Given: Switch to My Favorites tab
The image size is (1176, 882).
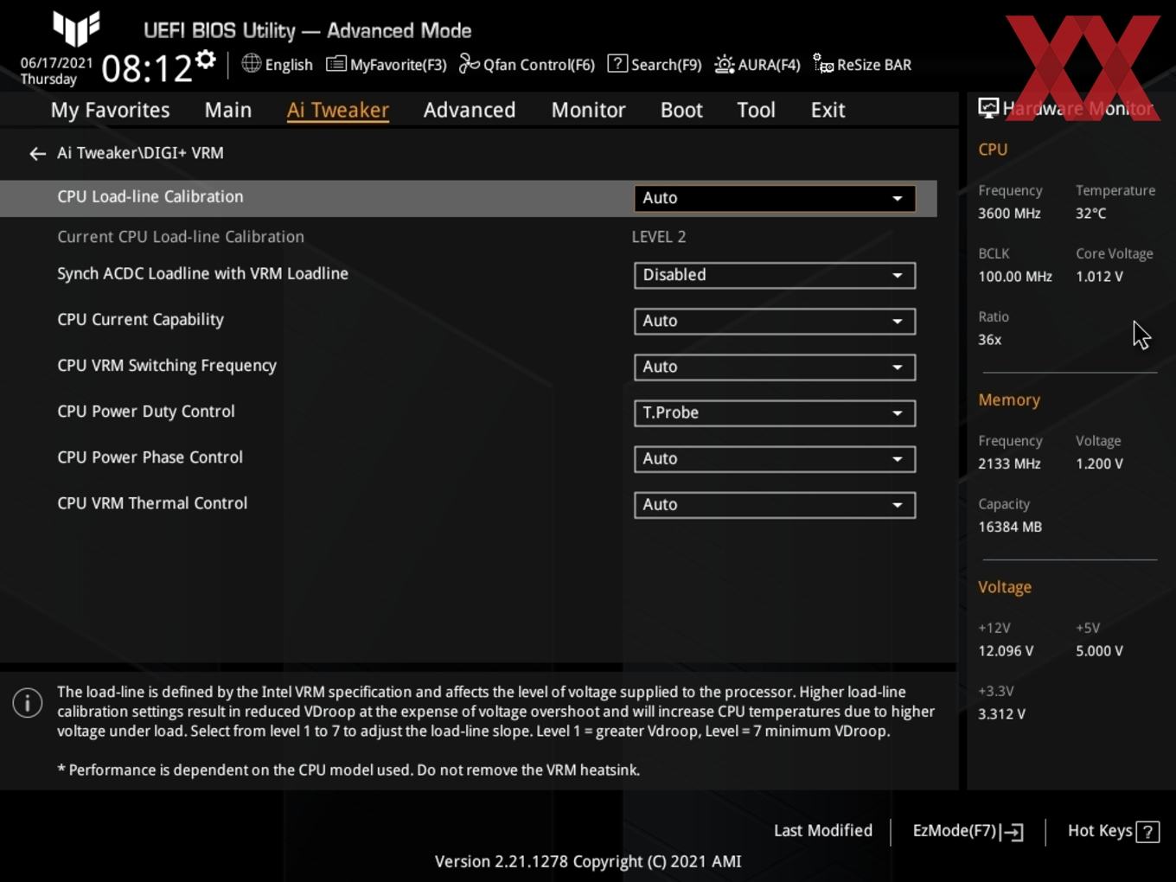Looking at the screenshot, I should (x=110, y=110).
